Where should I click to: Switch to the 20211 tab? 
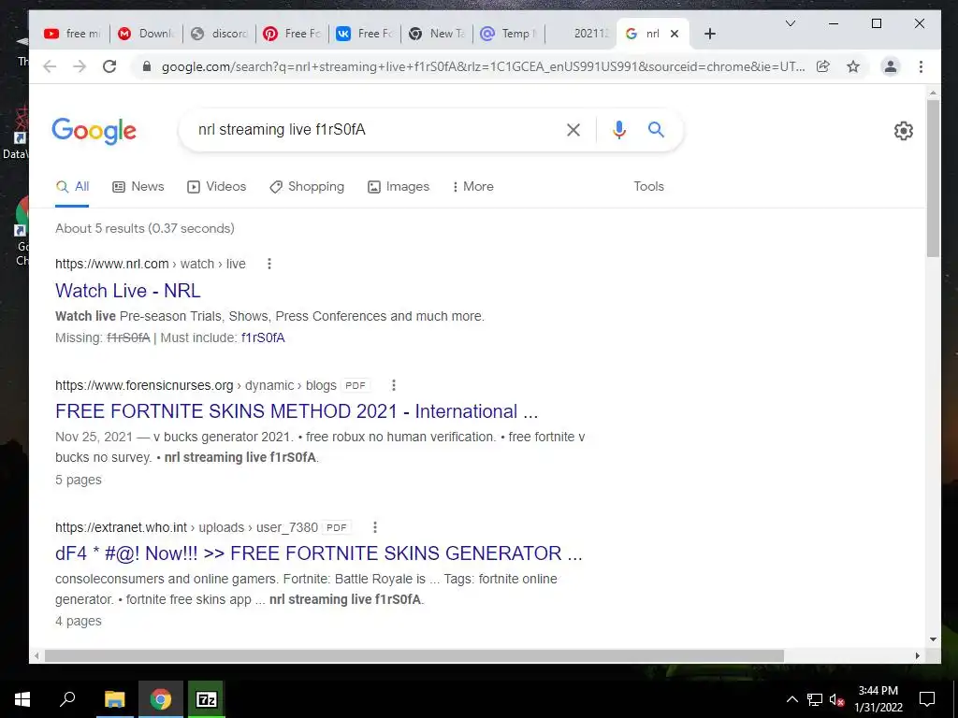click(582, 34)
